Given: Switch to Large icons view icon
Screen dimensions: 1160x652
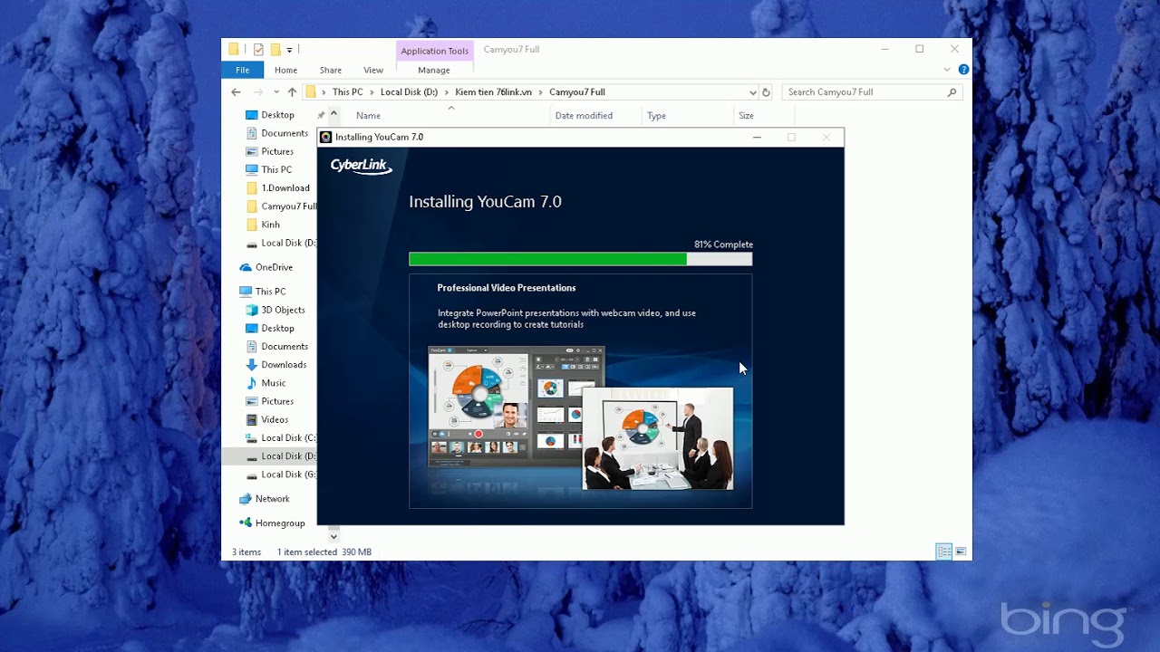Looking at the screenshot, I should (961, 551).
